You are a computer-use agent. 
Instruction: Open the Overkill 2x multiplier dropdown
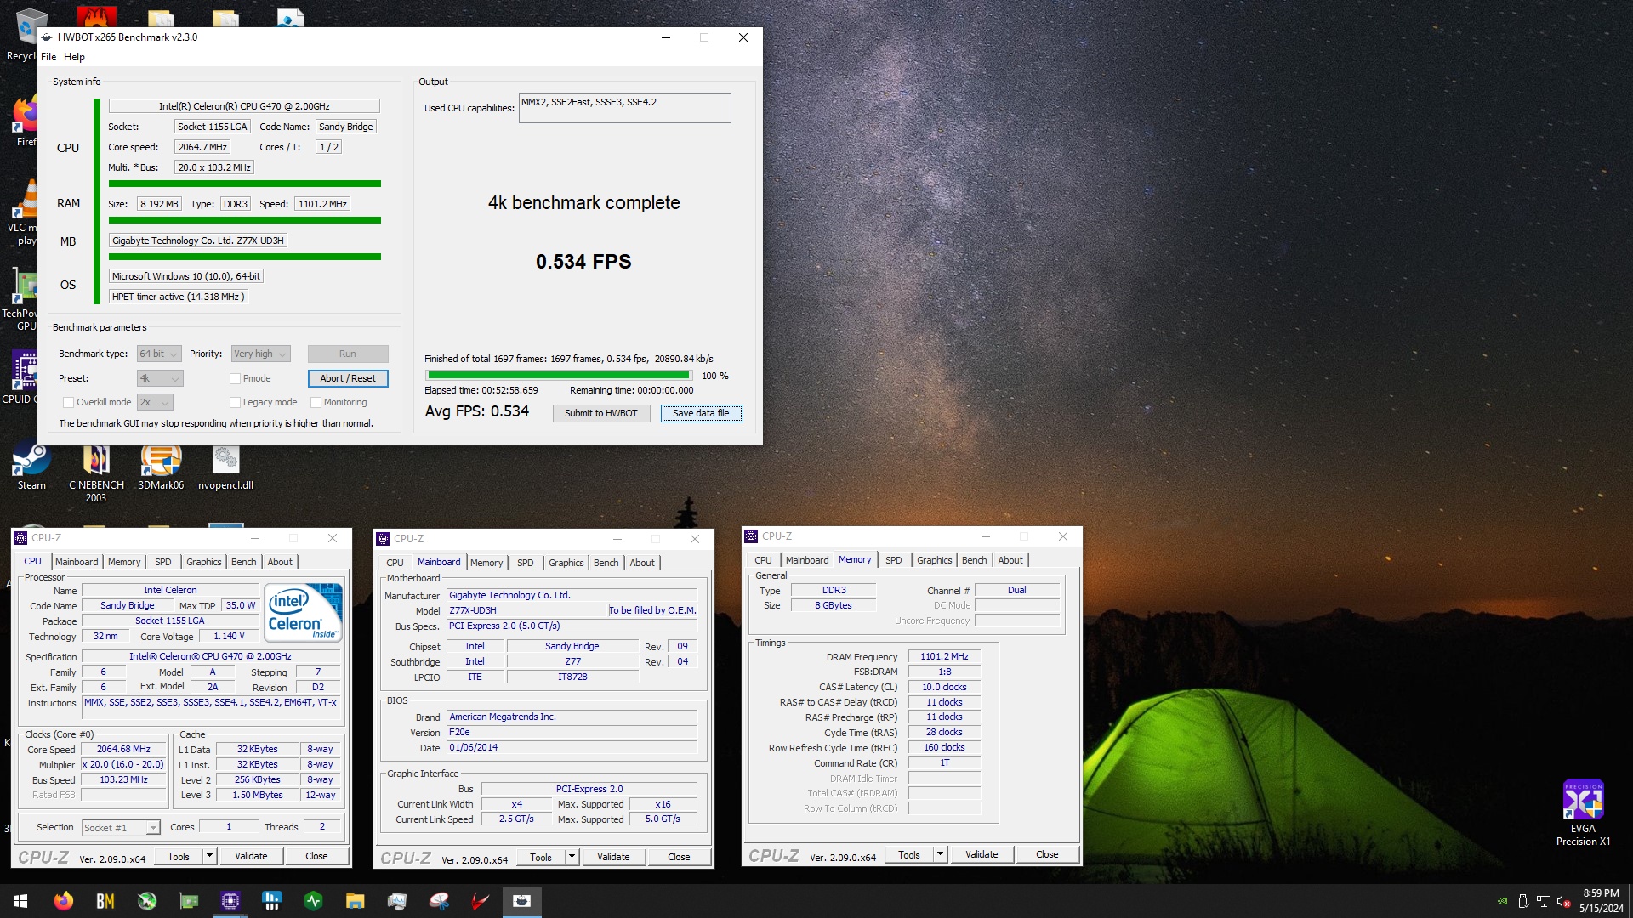155,403
